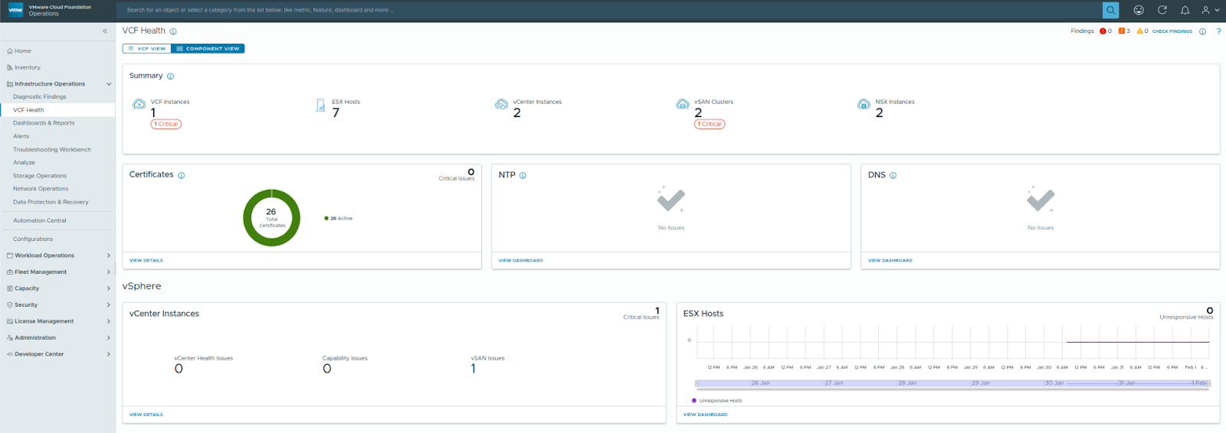Click the VCF Instances cloud icon
The image size is (1226, 433).
(x=139, y=105)
